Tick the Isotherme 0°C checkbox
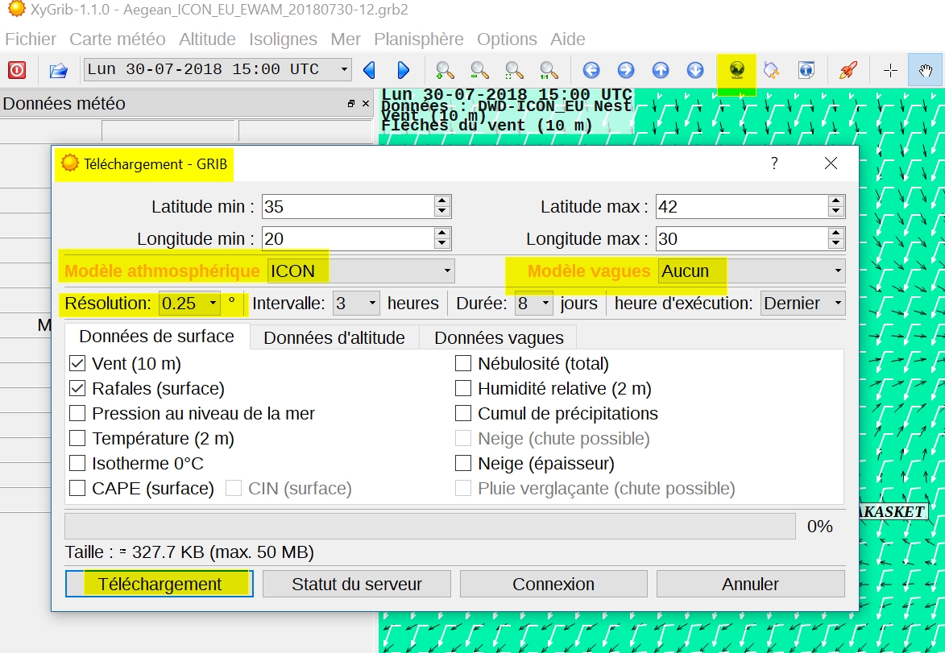Image resolution: width=945 pixels, height=653 pixels. click(x=77, y=463)
